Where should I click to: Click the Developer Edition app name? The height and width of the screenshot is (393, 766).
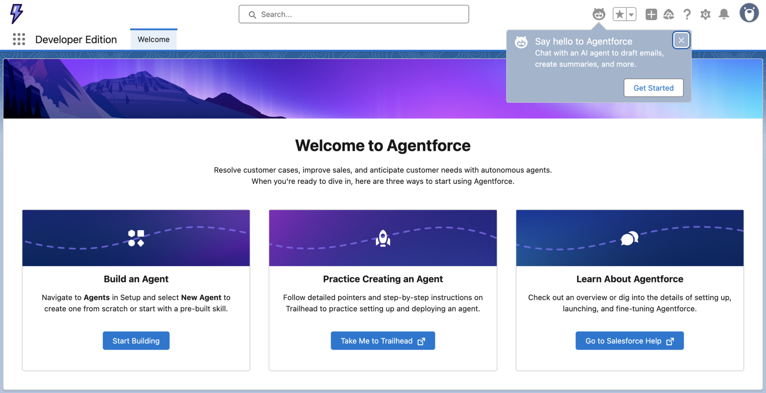pos(76,39)
